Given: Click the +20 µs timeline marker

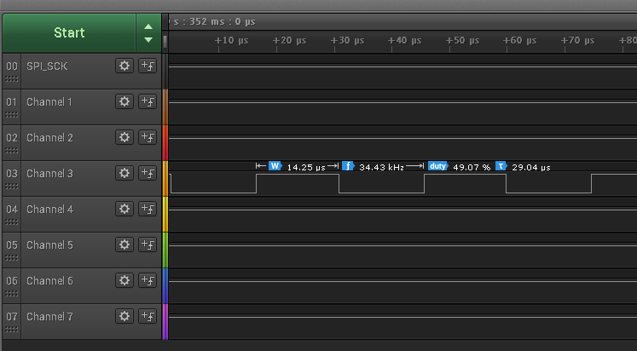Looking at the screenshot, I should point(289,41).
